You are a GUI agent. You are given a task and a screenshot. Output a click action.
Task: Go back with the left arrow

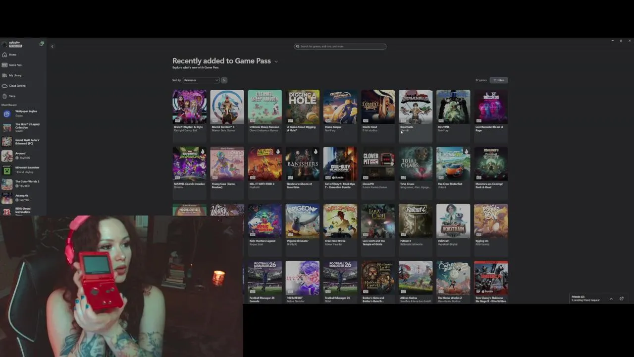(52, 47)
